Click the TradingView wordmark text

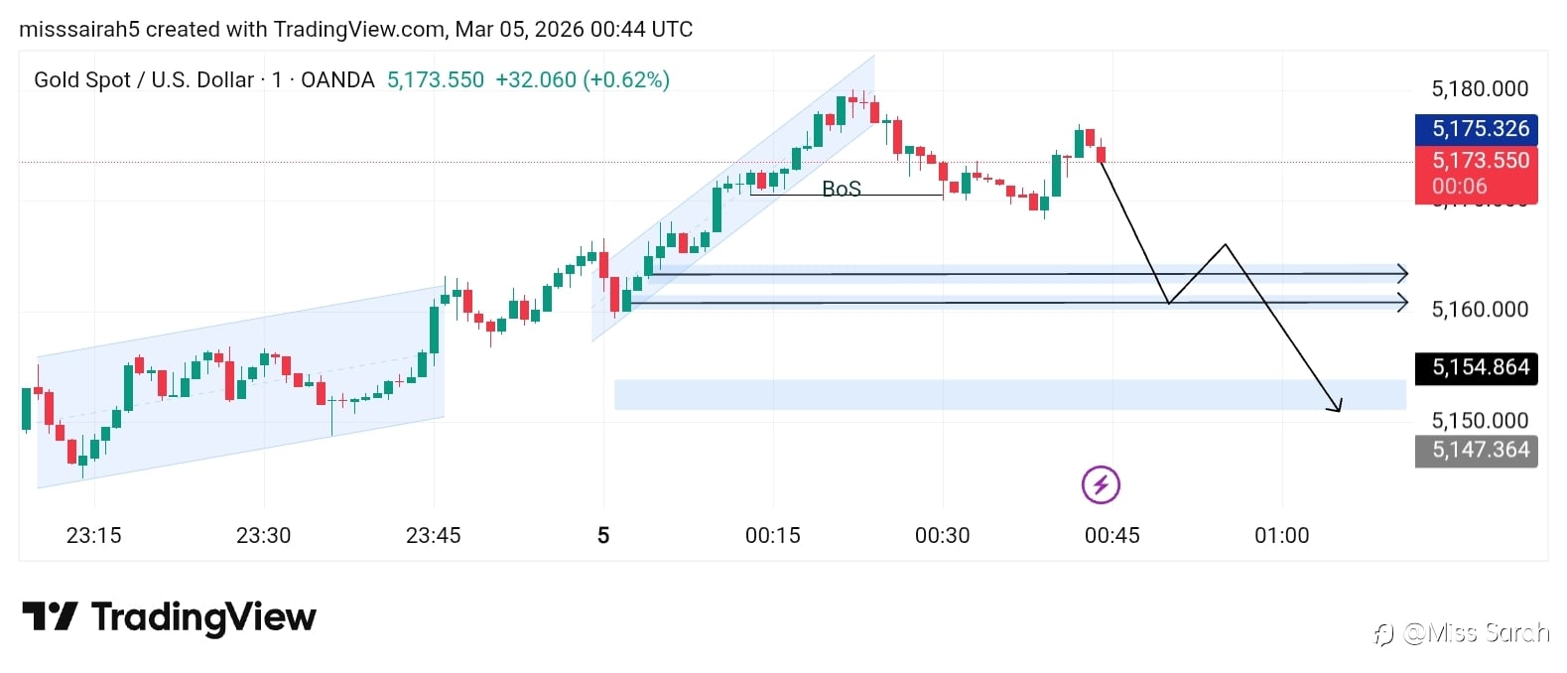pos(203,617)
